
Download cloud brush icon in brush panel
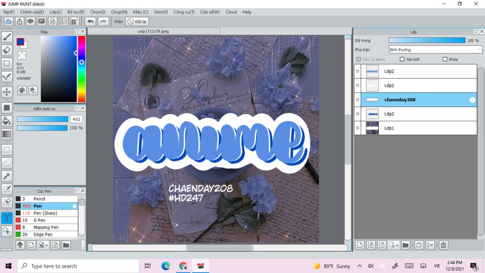[20, 245]
